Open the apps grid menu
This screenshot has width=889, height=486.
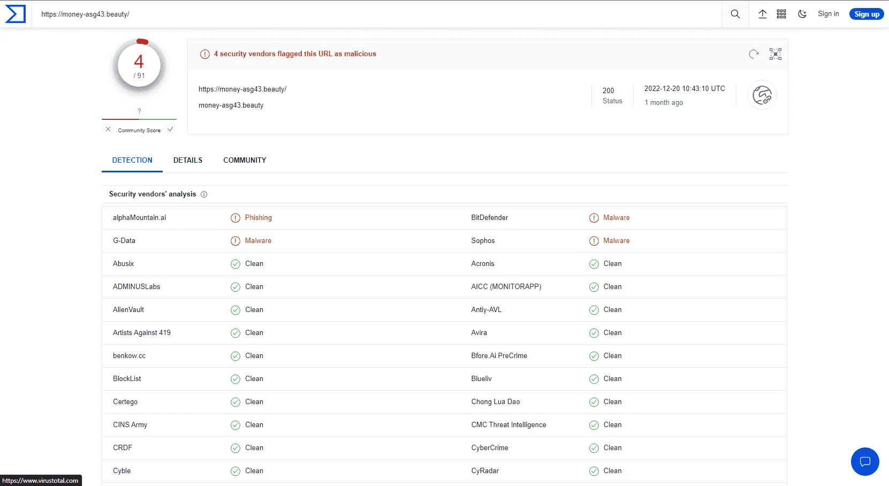(781, 14)
